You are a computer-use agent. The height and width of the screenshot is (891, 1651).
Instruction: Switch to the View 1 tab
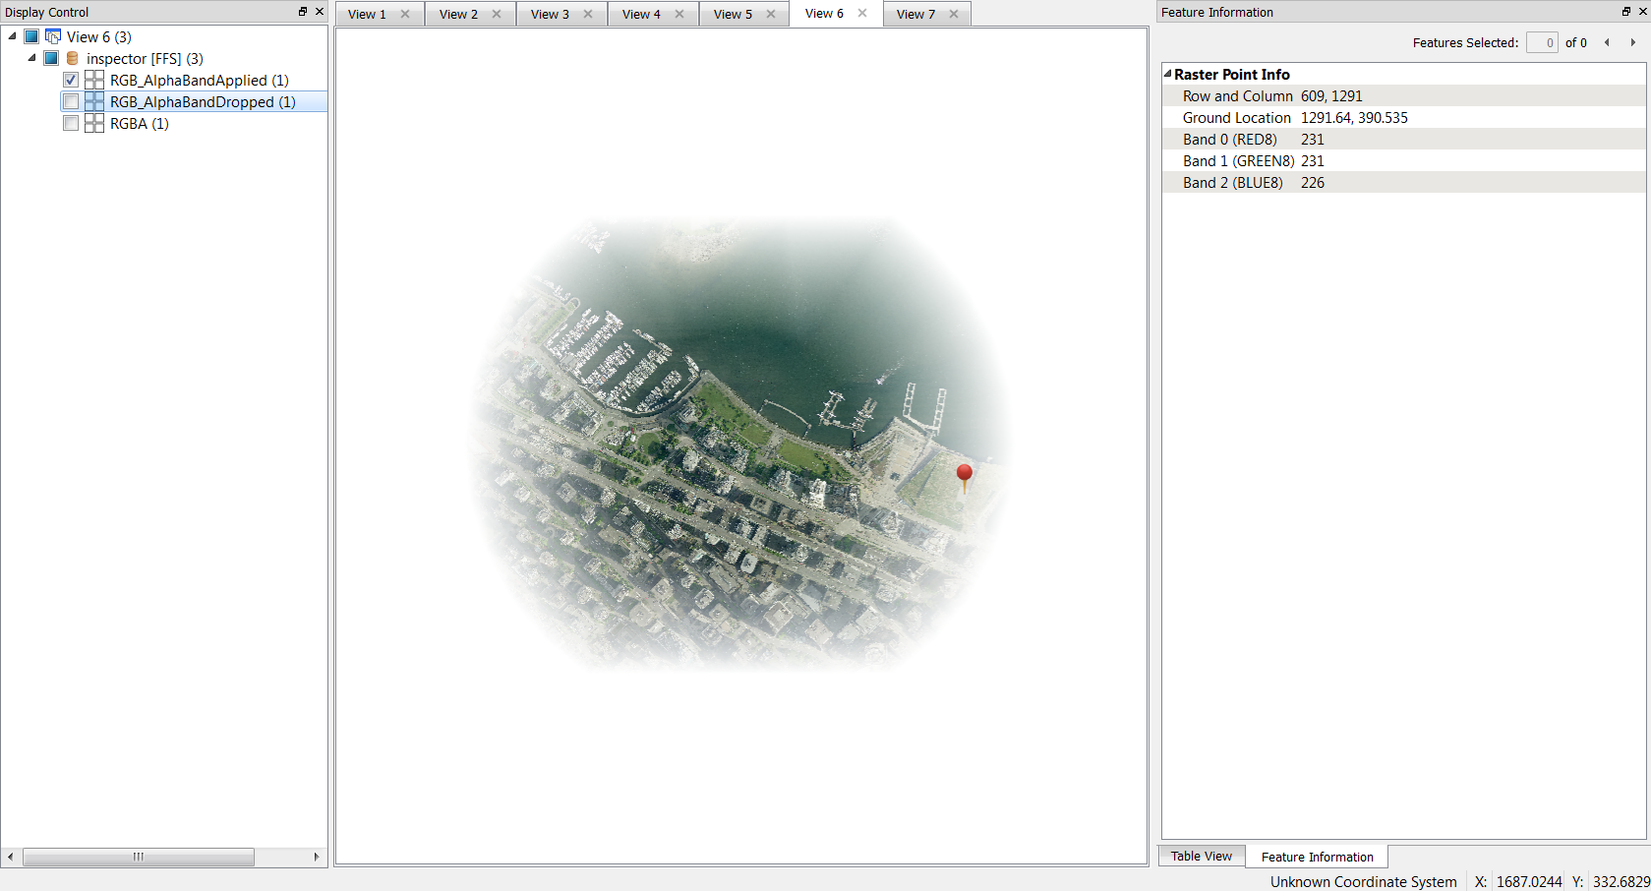[367, 14]
